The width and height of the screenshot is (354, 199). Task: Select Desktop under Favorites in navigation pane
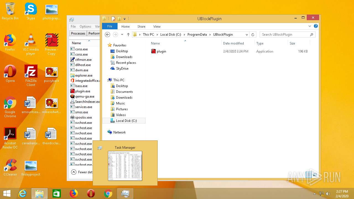(122, 51)
